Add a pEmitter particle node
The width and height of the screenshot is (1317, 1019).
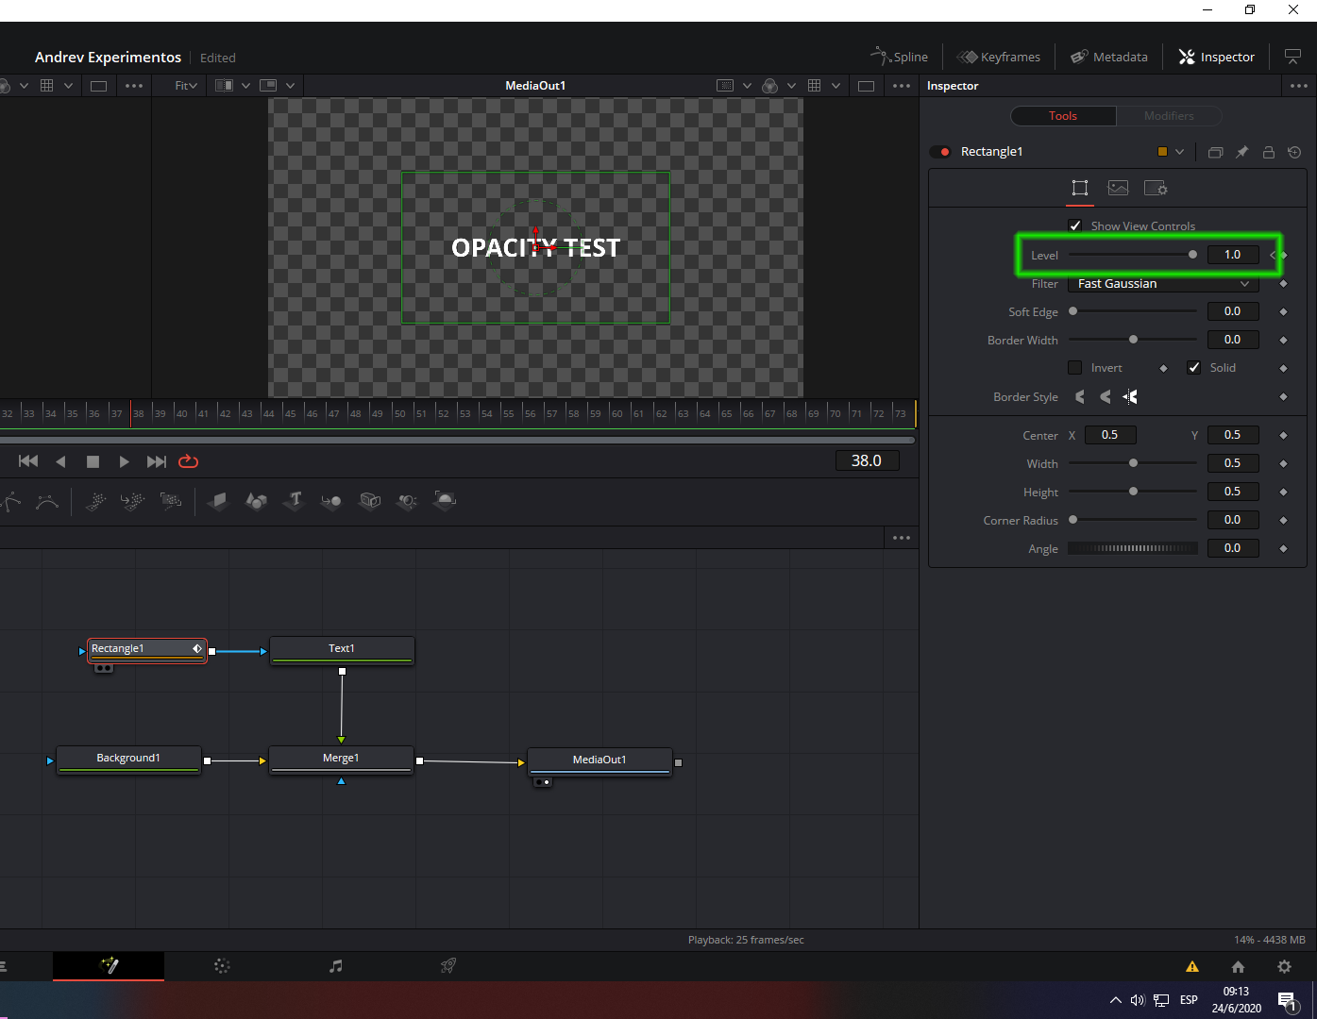pyautogui.click(x=95, y=501)
